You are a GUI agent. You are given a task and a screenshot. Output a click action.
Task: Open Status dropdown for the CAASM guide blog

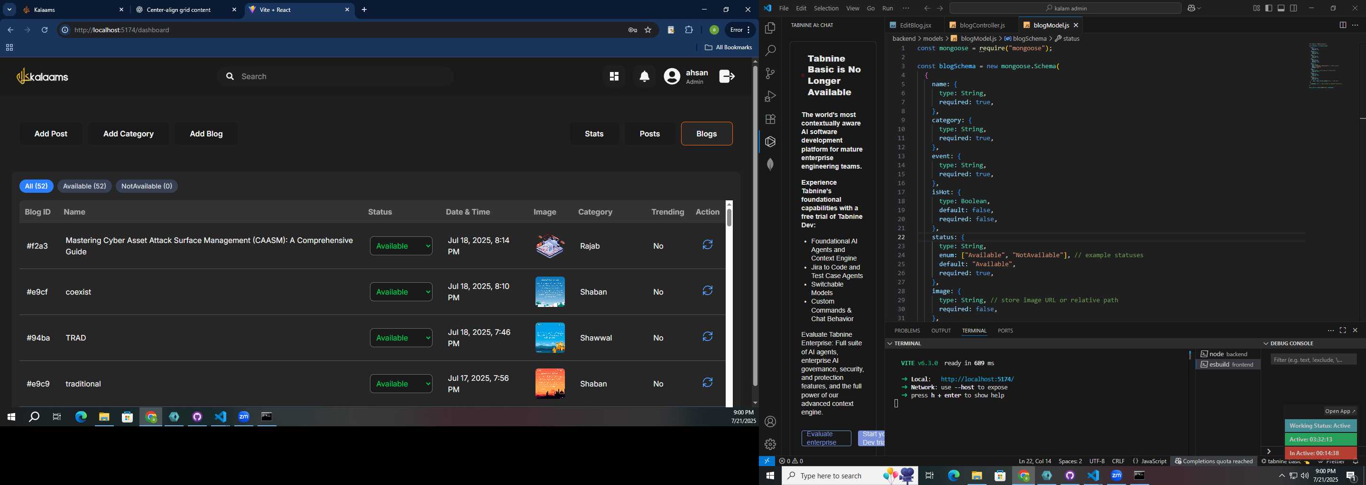[401, 246]
